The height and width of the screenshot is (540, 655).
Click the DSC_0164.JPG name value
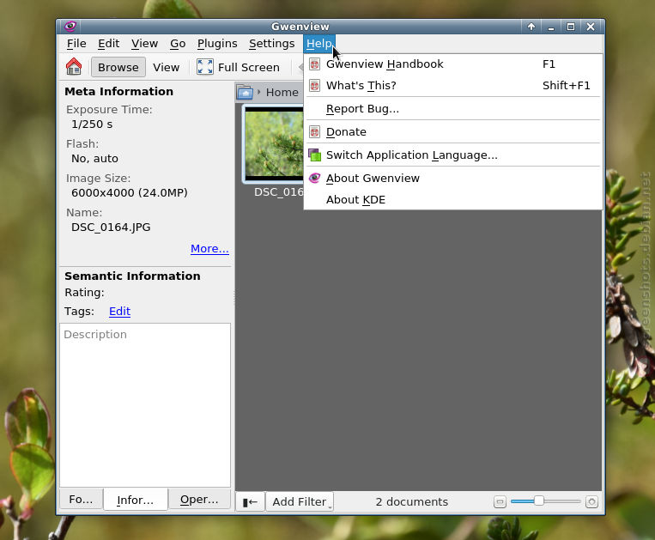(x=111, y=228)
